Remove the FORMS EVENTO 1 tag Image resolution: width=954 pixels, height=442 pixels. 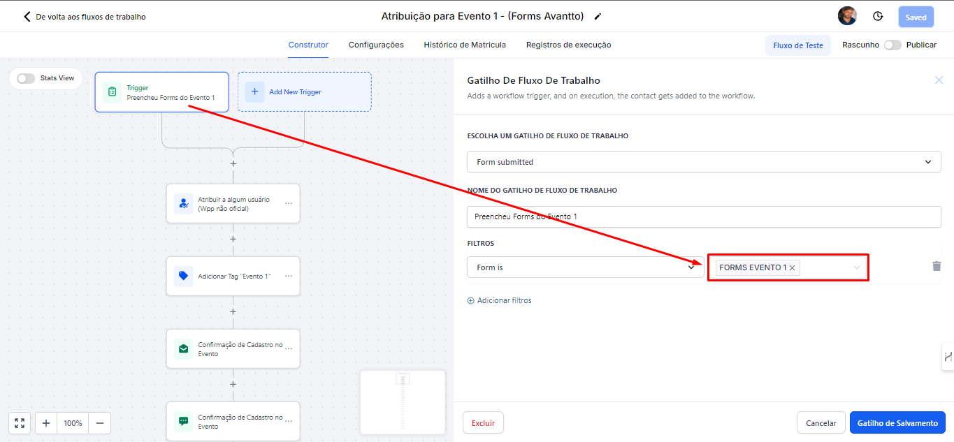pos(793,267)
